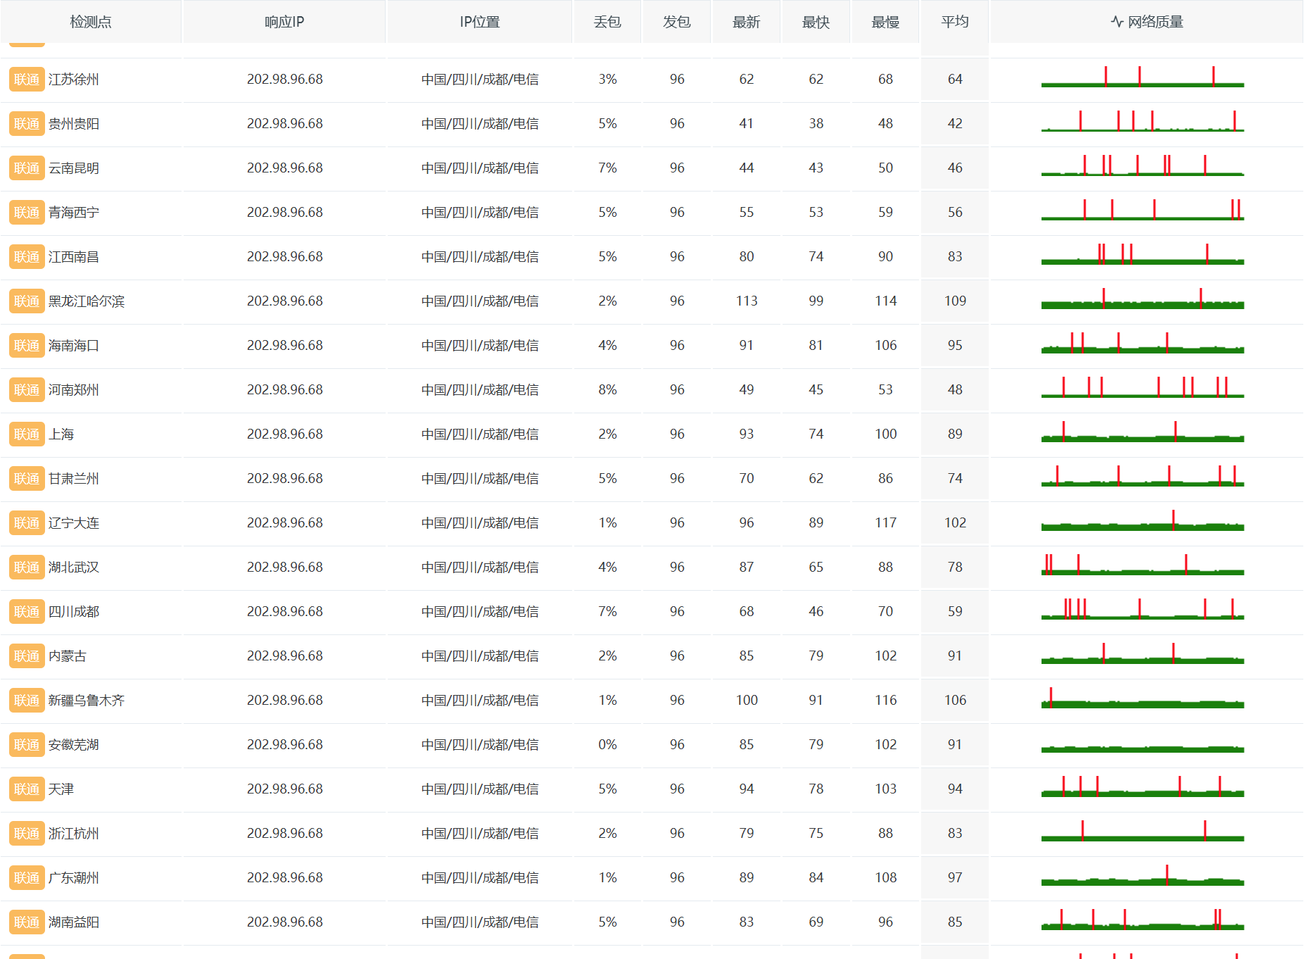
Task: Click the 联通 badge for 江苏徐州
Action: point(27,80)
